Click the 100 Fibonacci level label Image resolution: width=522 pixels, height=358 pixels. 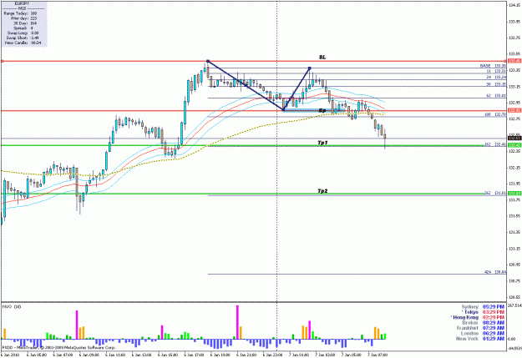click(x=495, y=114)
